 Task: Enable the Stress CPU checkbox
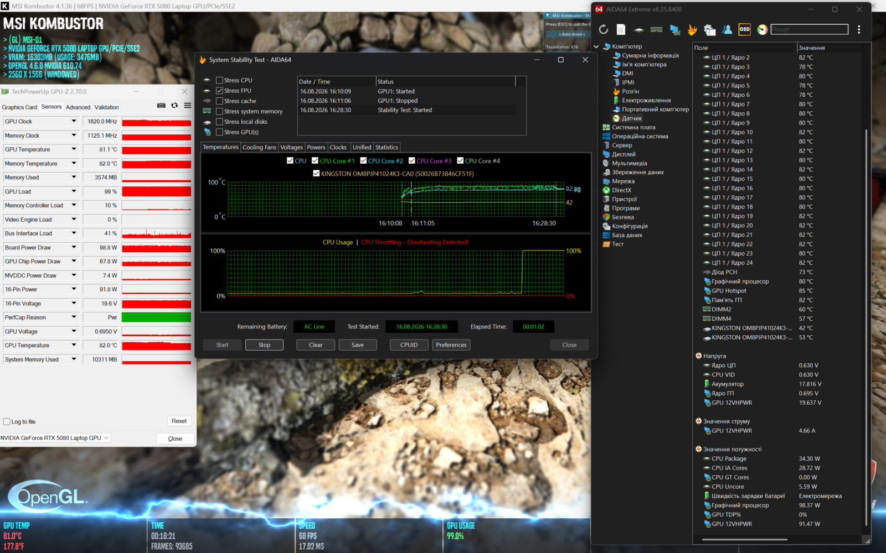click(x=220, y=80)
